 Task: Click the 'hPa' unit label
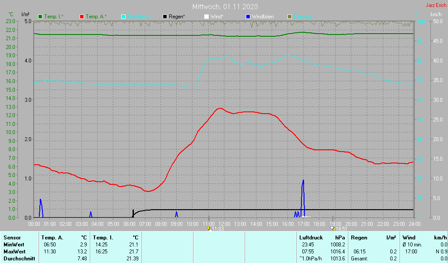pos(340,238)
